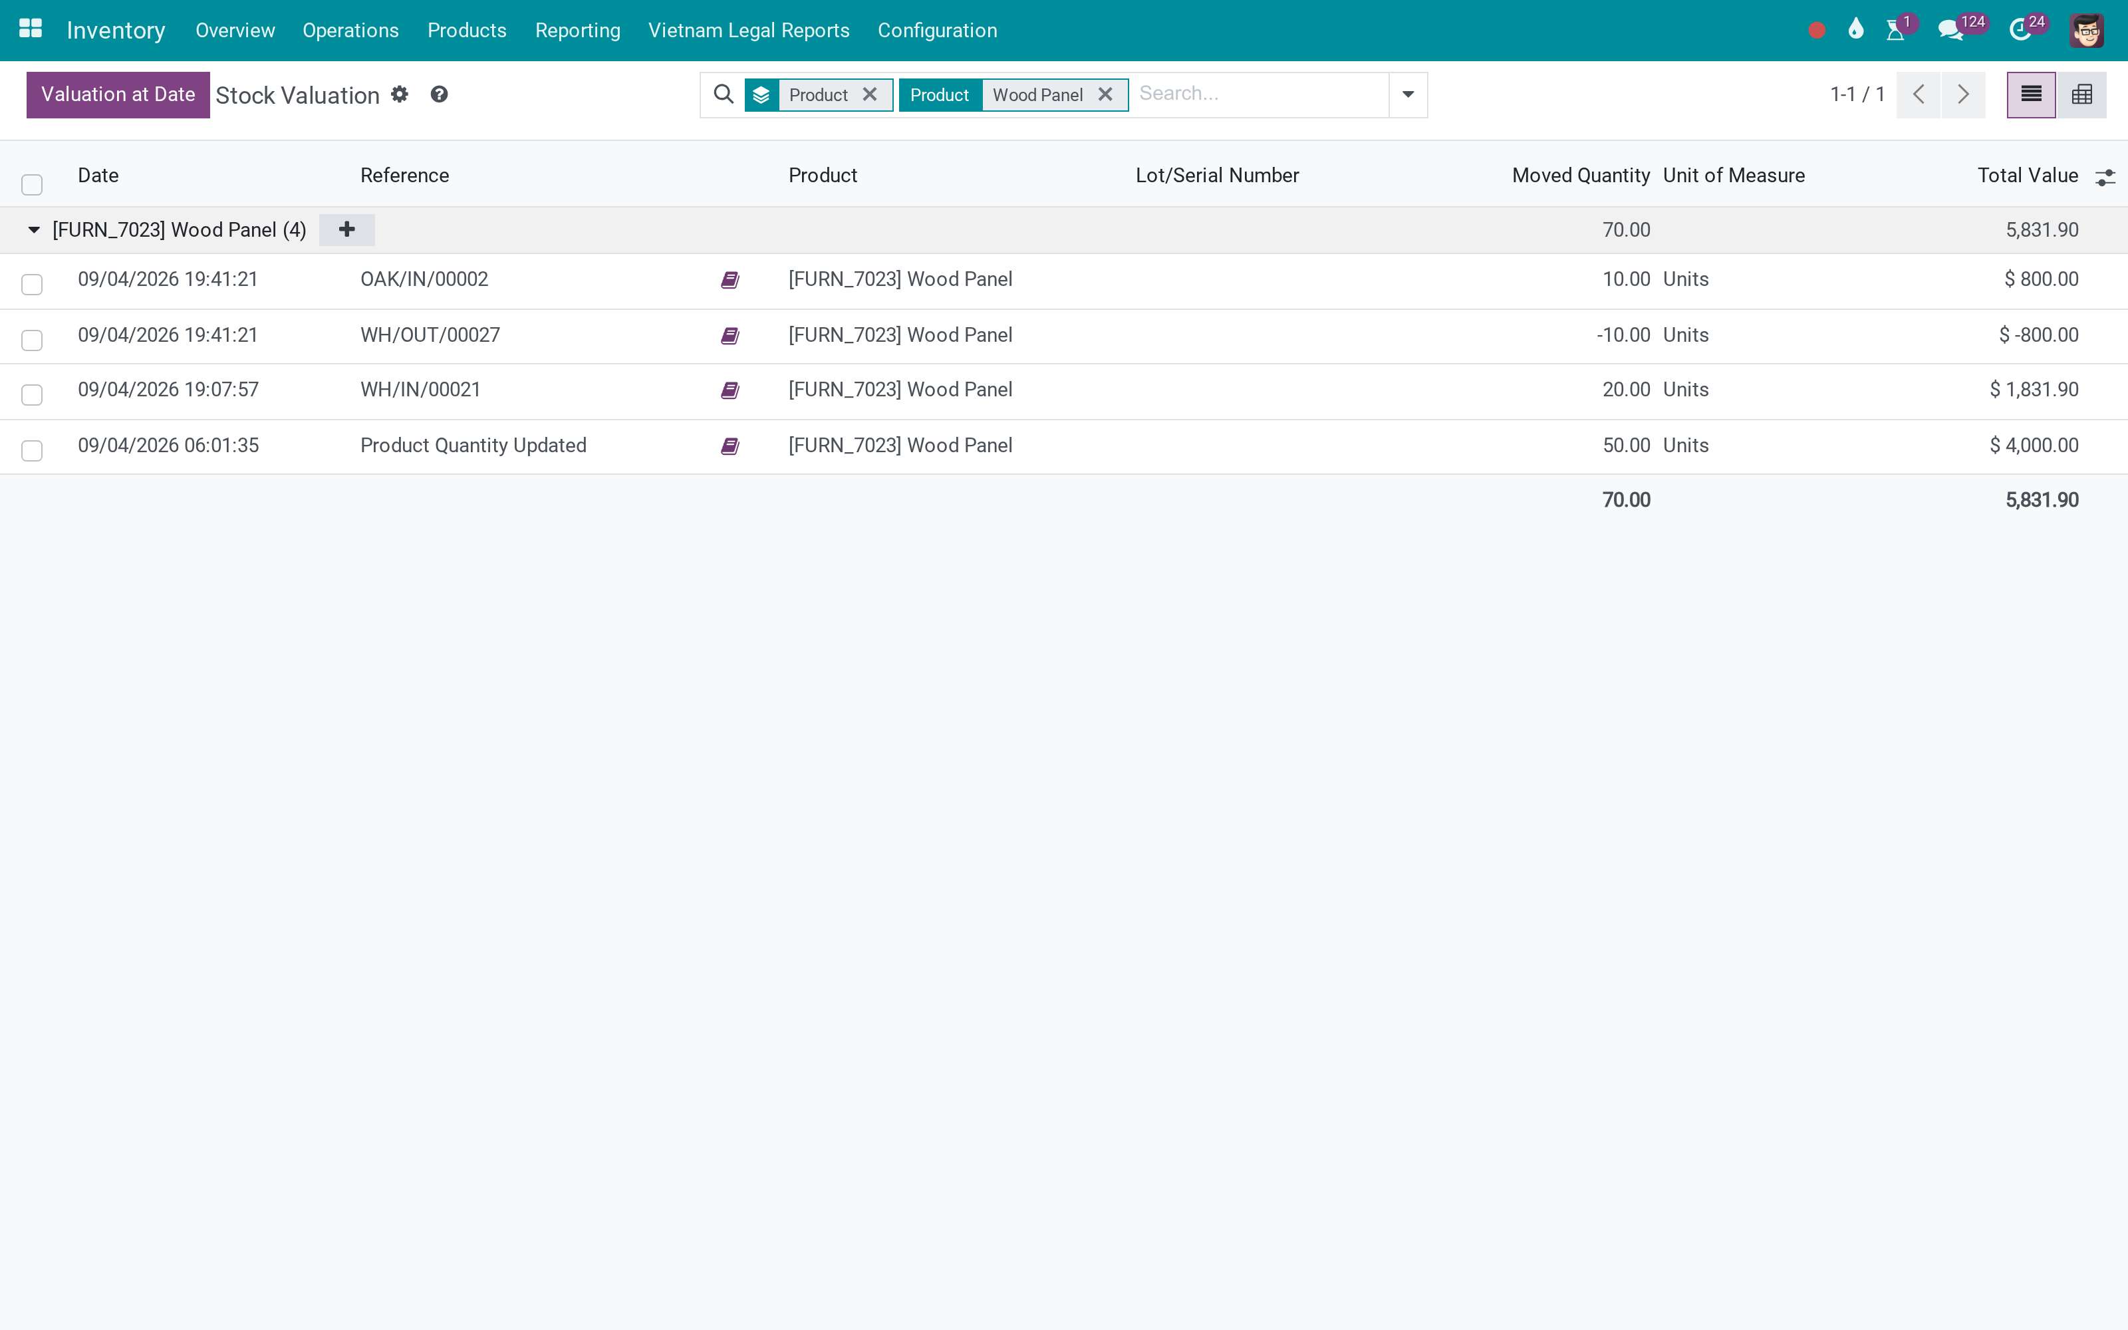Image resolution: width=2128 pixels, height=1330 pixels.
Task: Select the WH/OUT/00027 row checkbox
Action: pyautogui.click(x=32, y=340)
